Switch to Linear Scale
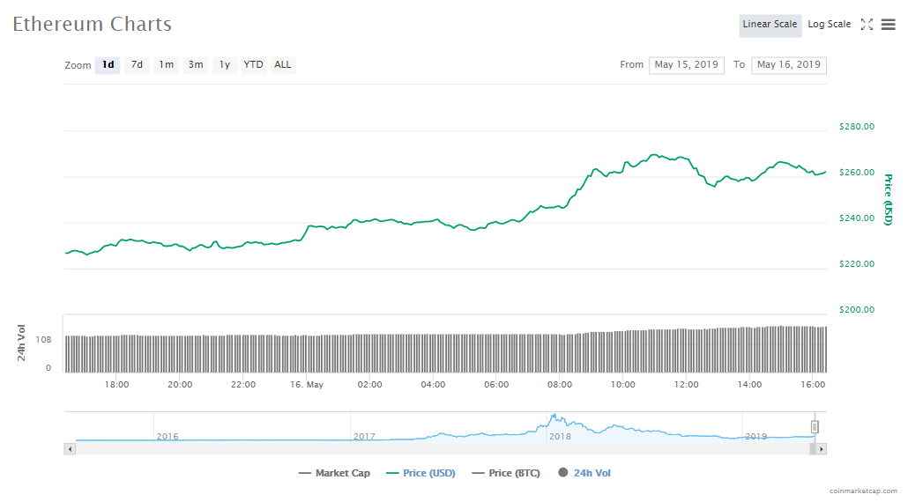The height and width of the screenshot is (502, 908). point(770,25)
